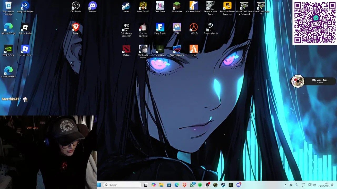This screenshot has width=337, height=189.
Task: Open the Papelera de reciclaje icon
Action: (8, 8)
